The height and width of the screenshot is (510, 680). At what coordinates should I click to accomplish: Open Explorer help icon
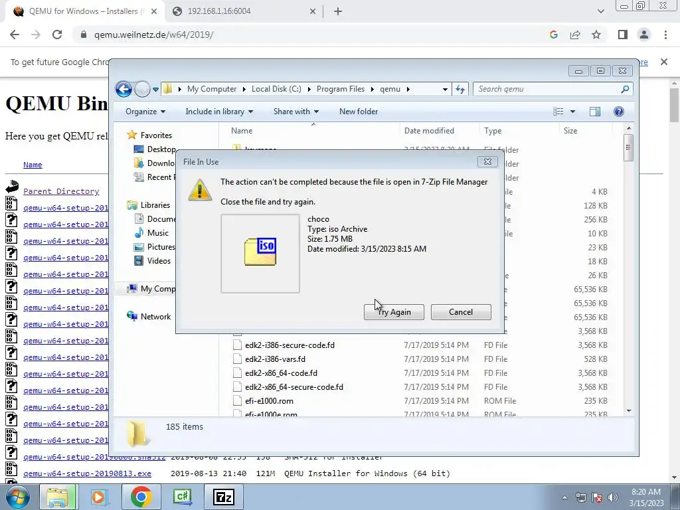pos(619,112)
